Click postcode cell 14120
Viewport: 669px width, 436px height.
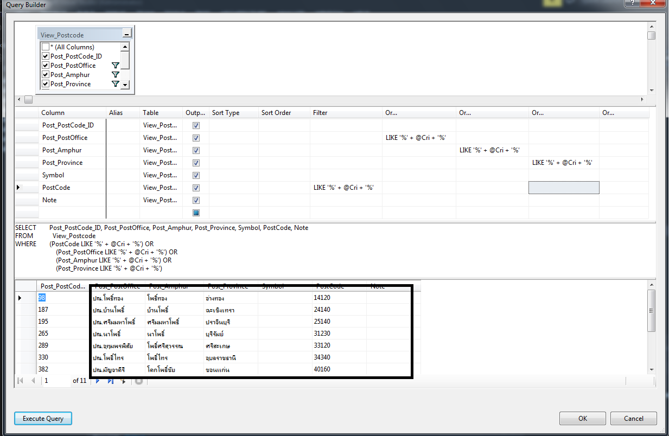tap(339, 298)
